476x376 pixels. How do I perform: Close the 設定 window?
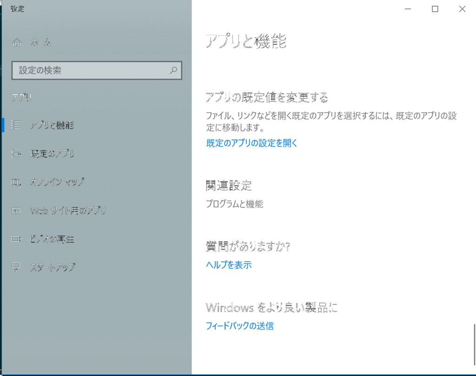(462, 9)
